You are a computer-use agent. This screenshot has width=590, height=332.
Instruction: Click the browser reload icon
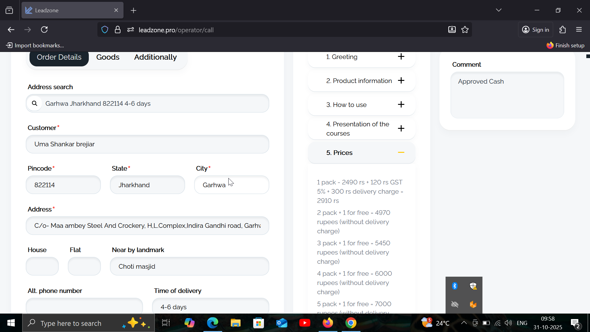45,30
